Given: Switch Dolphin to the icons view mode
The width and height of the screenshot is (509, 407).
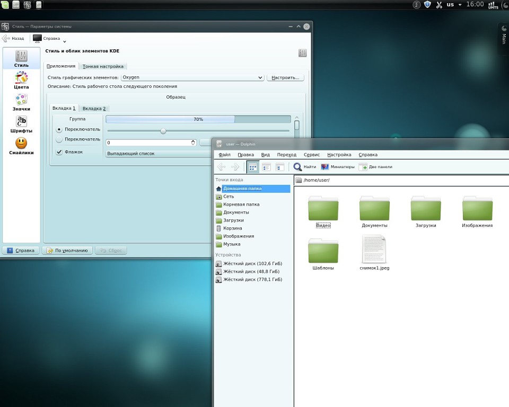Looking at the screenshot, I should 253,167.
